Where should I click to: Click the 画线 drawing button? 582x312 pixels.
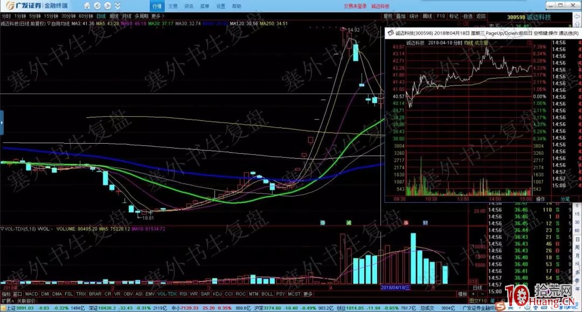tap(427, 16)
